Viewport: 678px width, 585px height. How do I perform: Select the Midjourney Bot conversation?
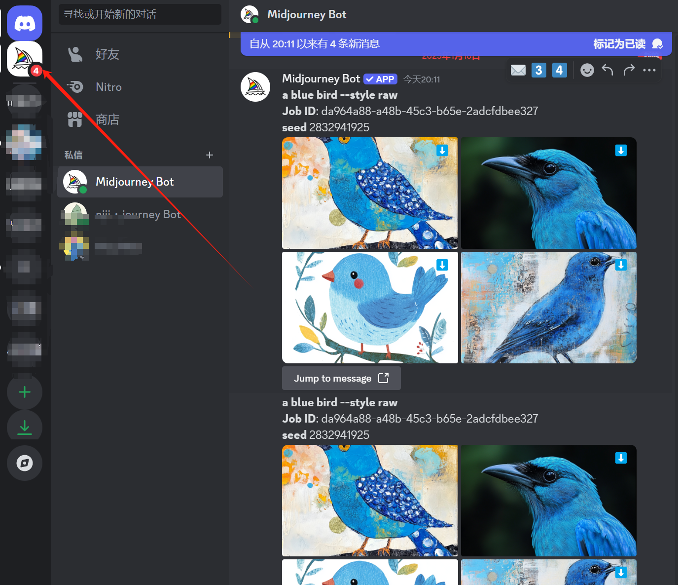(x=140, y=182)
